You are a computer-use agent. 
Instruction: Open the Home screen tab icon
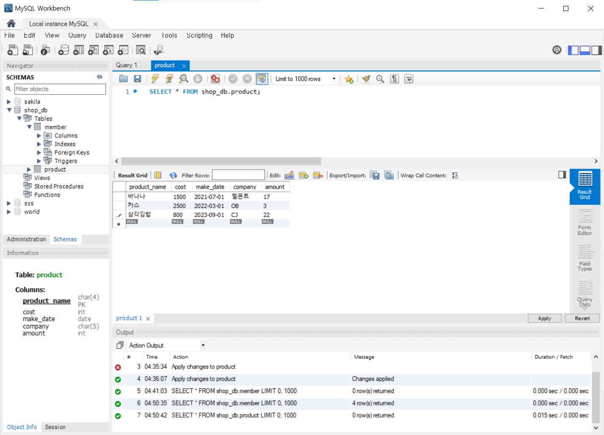11,23
